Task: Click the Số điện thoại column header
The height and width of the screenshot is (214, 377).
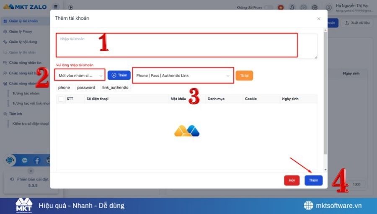Action: [x=97, y=99]
